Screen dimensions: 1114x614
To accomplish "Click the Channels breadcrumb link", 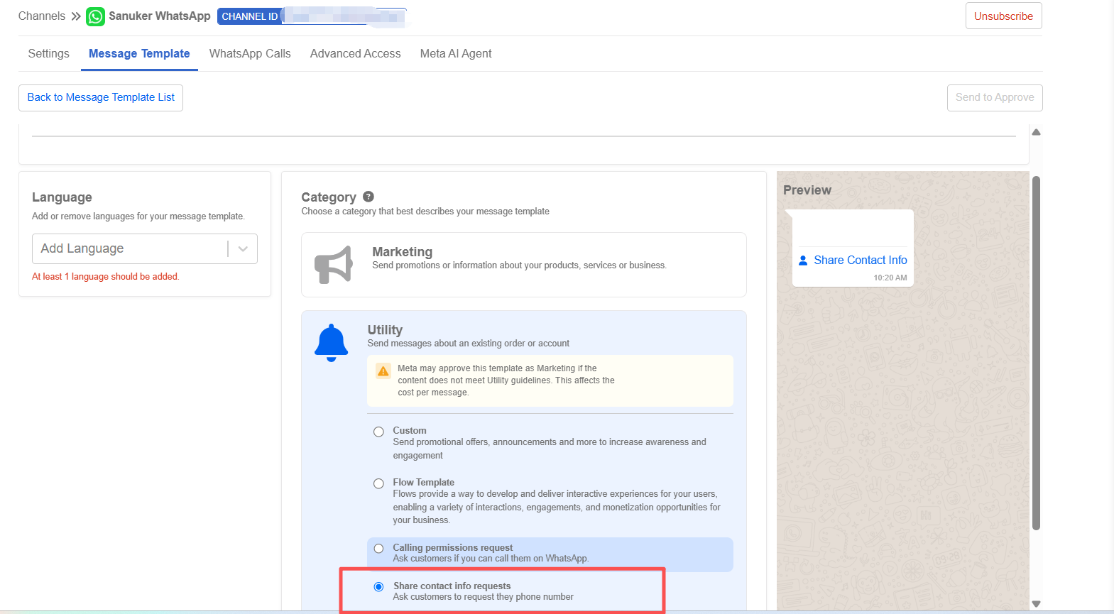I will (42, 16).
